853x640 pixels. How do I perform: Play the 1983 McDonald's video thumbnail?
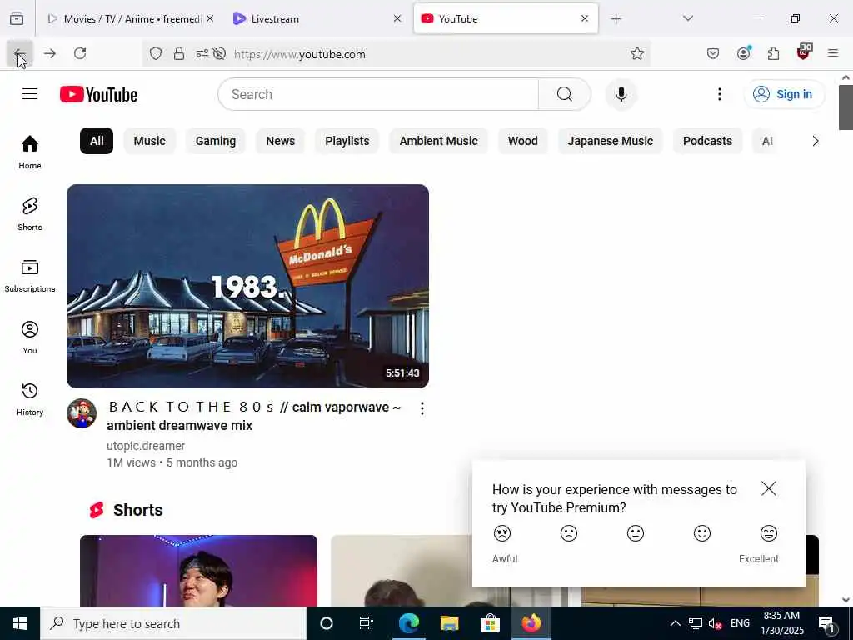247,287
